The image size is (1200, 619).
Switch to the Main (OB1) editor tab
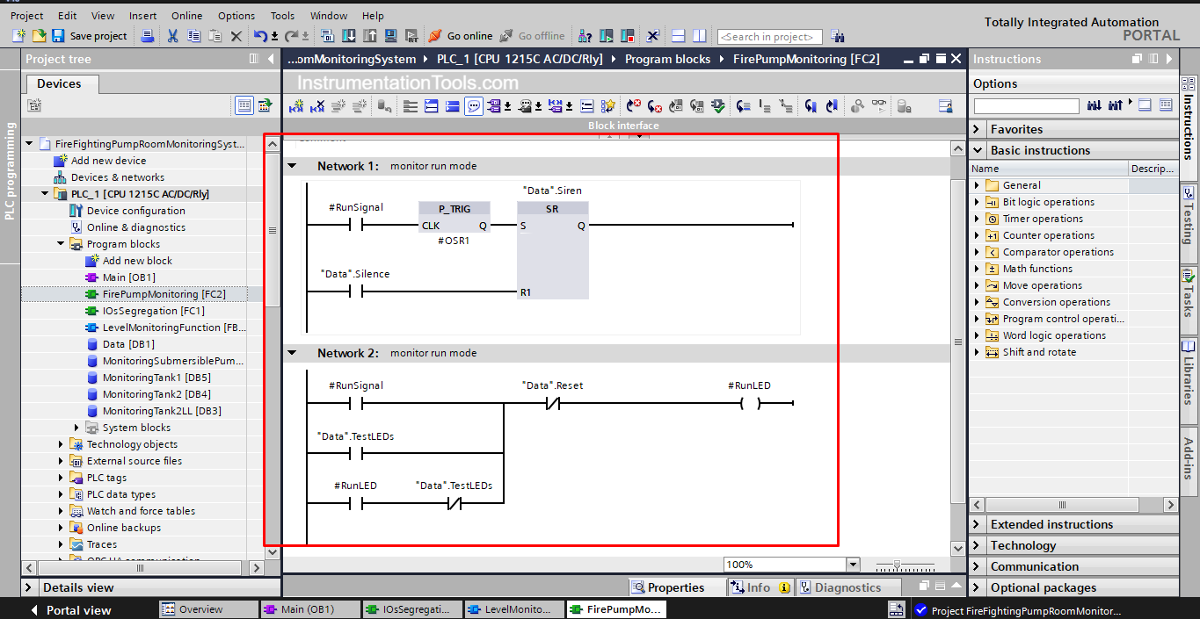[x=310, y=609]
